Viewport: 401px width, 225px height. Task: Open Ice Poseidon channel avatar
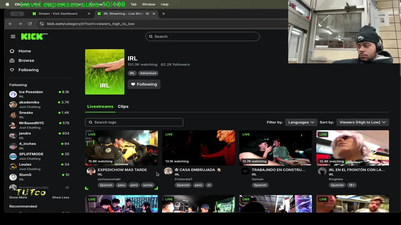[x=13, y=94]
